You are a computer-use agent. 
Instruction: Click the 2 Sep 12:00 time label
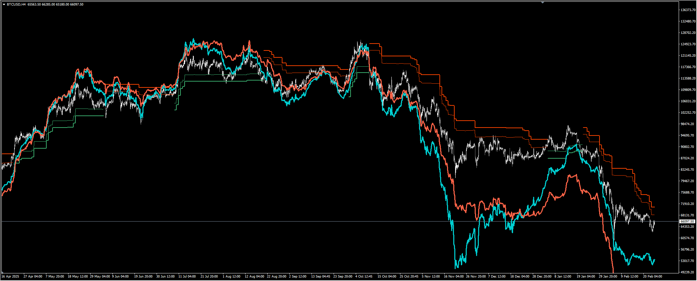(298, 277)
